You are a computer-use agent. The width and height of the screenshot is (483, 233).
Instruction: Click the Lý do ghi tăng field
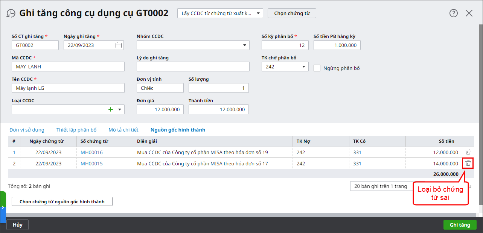tap(193, 67)
